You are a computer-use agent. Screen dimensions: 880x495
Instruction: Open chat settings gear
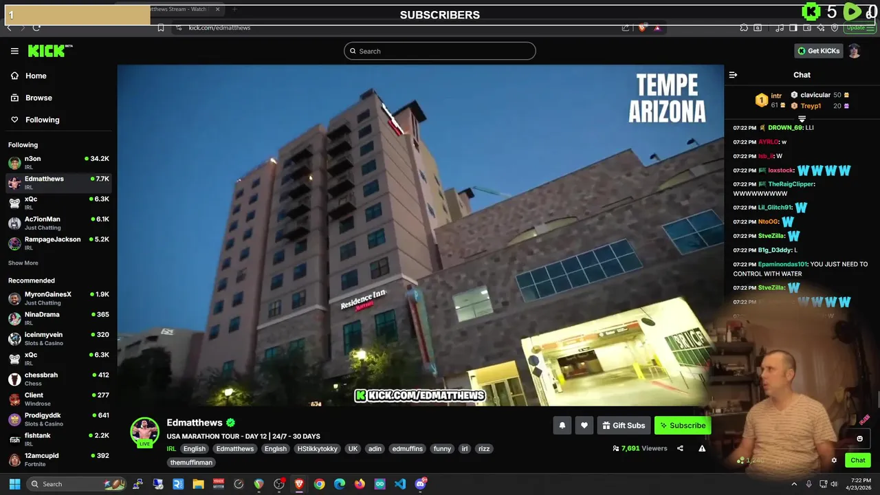click(834, 461)
